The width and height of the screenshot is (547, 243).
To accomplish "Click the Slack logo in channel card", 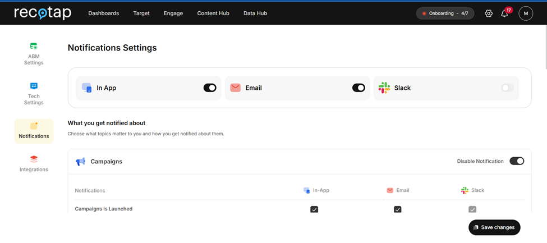I will (384, 88).
